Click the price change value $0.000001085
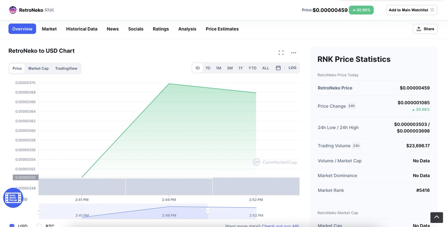The image size is (448, 227). [414, 102]
